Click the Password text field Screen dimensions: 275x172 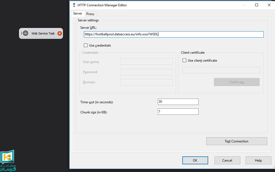pyautogui.click(x=146, y=72)
